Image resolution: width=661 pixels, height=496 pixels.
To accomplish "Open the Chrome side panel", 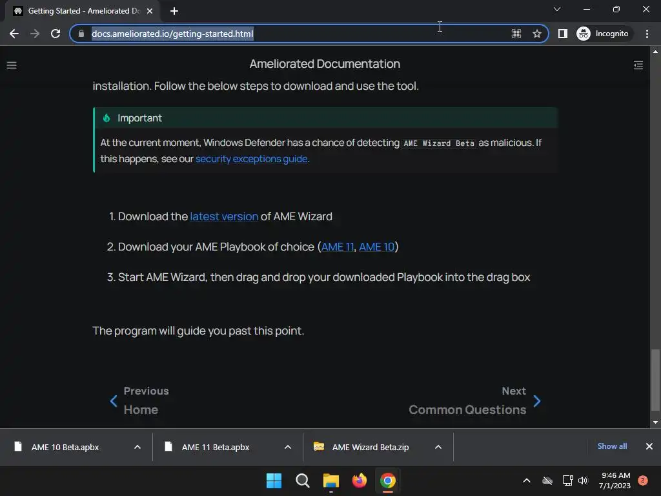I will click(x=562, y=34).
